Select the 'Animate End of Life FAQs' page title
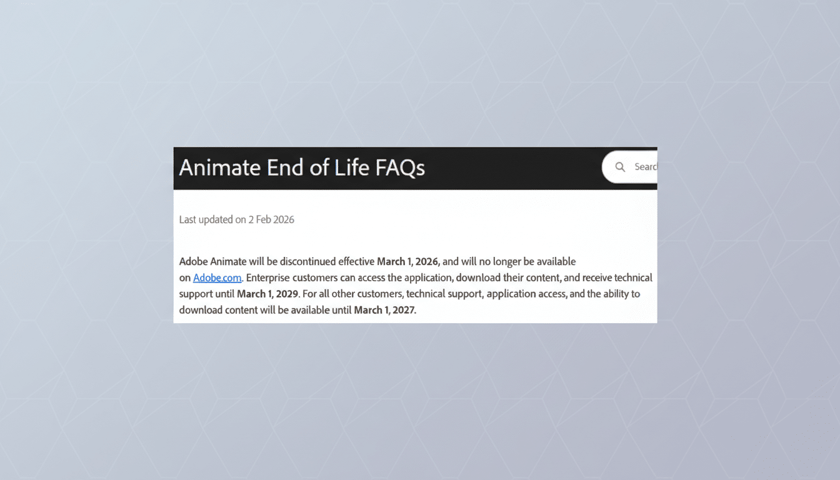Screen dimensions: 840x480 [302, 167]
